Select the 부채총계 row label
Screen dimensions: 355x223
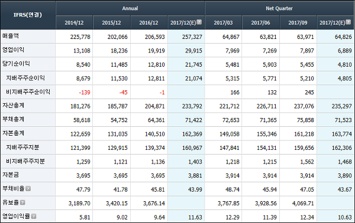(14, 119)
